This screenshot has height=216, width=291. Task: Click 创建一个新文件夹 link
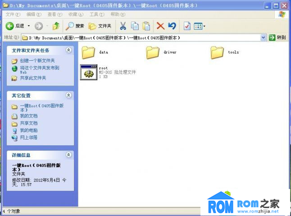(37, 61)
